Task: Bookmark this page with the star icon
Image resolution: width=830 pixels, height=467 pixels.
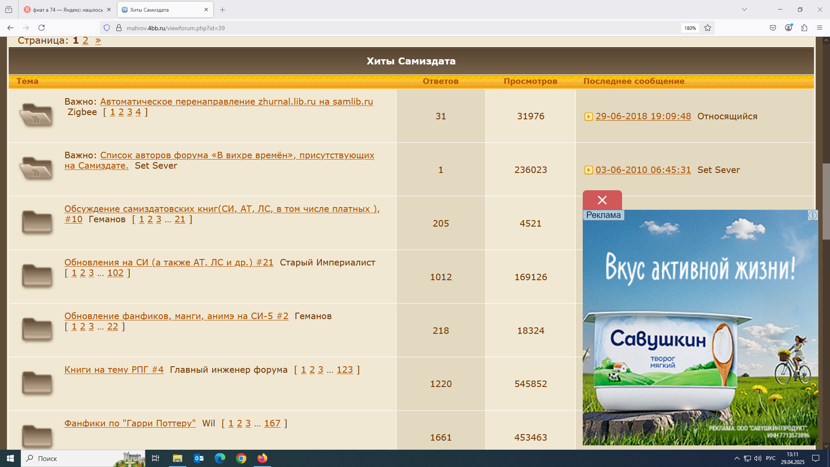Action: [708, 28]
